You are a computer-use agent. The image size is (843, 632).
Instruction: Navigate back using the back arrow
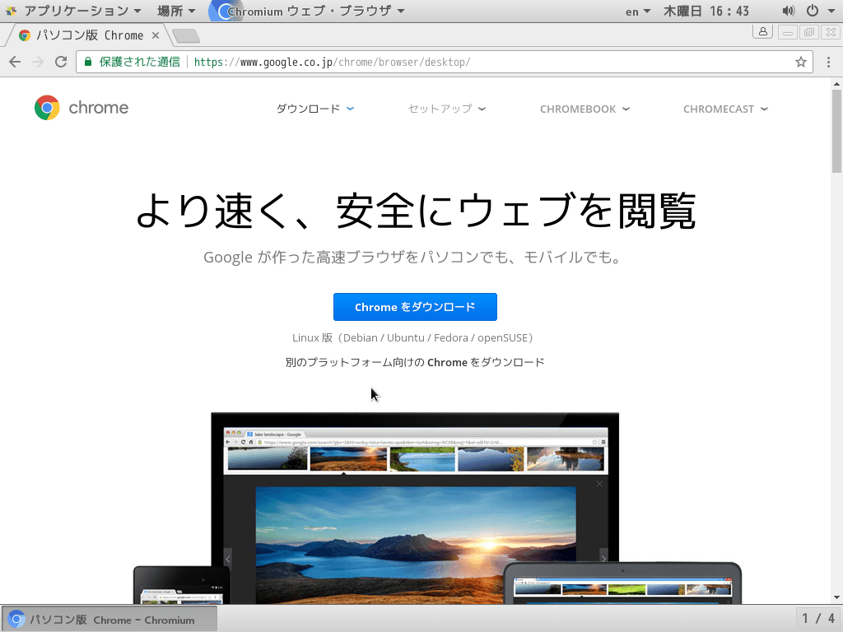point(15,62)
